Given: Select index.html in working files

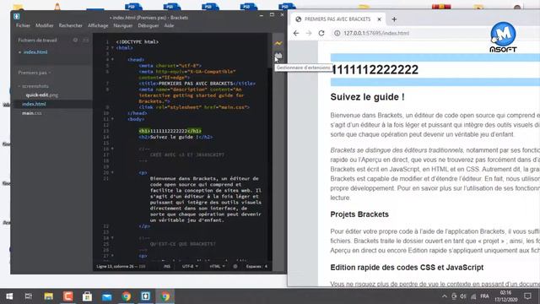Looking at the screenshot, I should coord(35,52).
